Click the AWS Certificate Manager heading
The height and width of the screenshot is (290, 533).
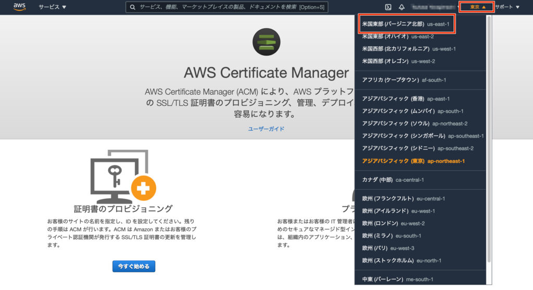(266, 73)
